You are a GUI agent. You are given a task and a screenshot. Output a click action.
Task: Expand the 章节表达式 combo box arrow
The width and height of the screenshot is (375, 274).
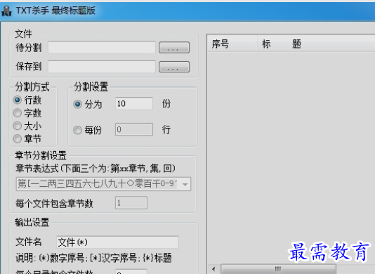pyautogui.click(x=185, y=184)
